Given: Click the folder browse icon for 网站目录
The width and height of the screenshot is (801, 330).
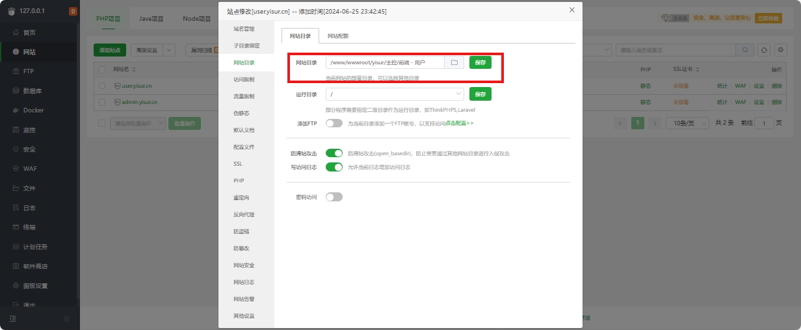Looking at the screenshot, I should (454, 62).
